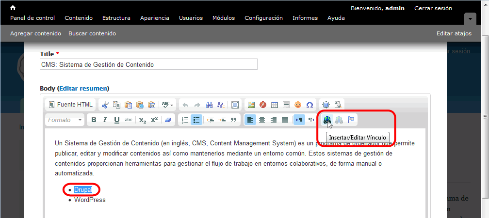489x218 pixels.
Task: Insert a smiley emoticon
Action: 298,105
